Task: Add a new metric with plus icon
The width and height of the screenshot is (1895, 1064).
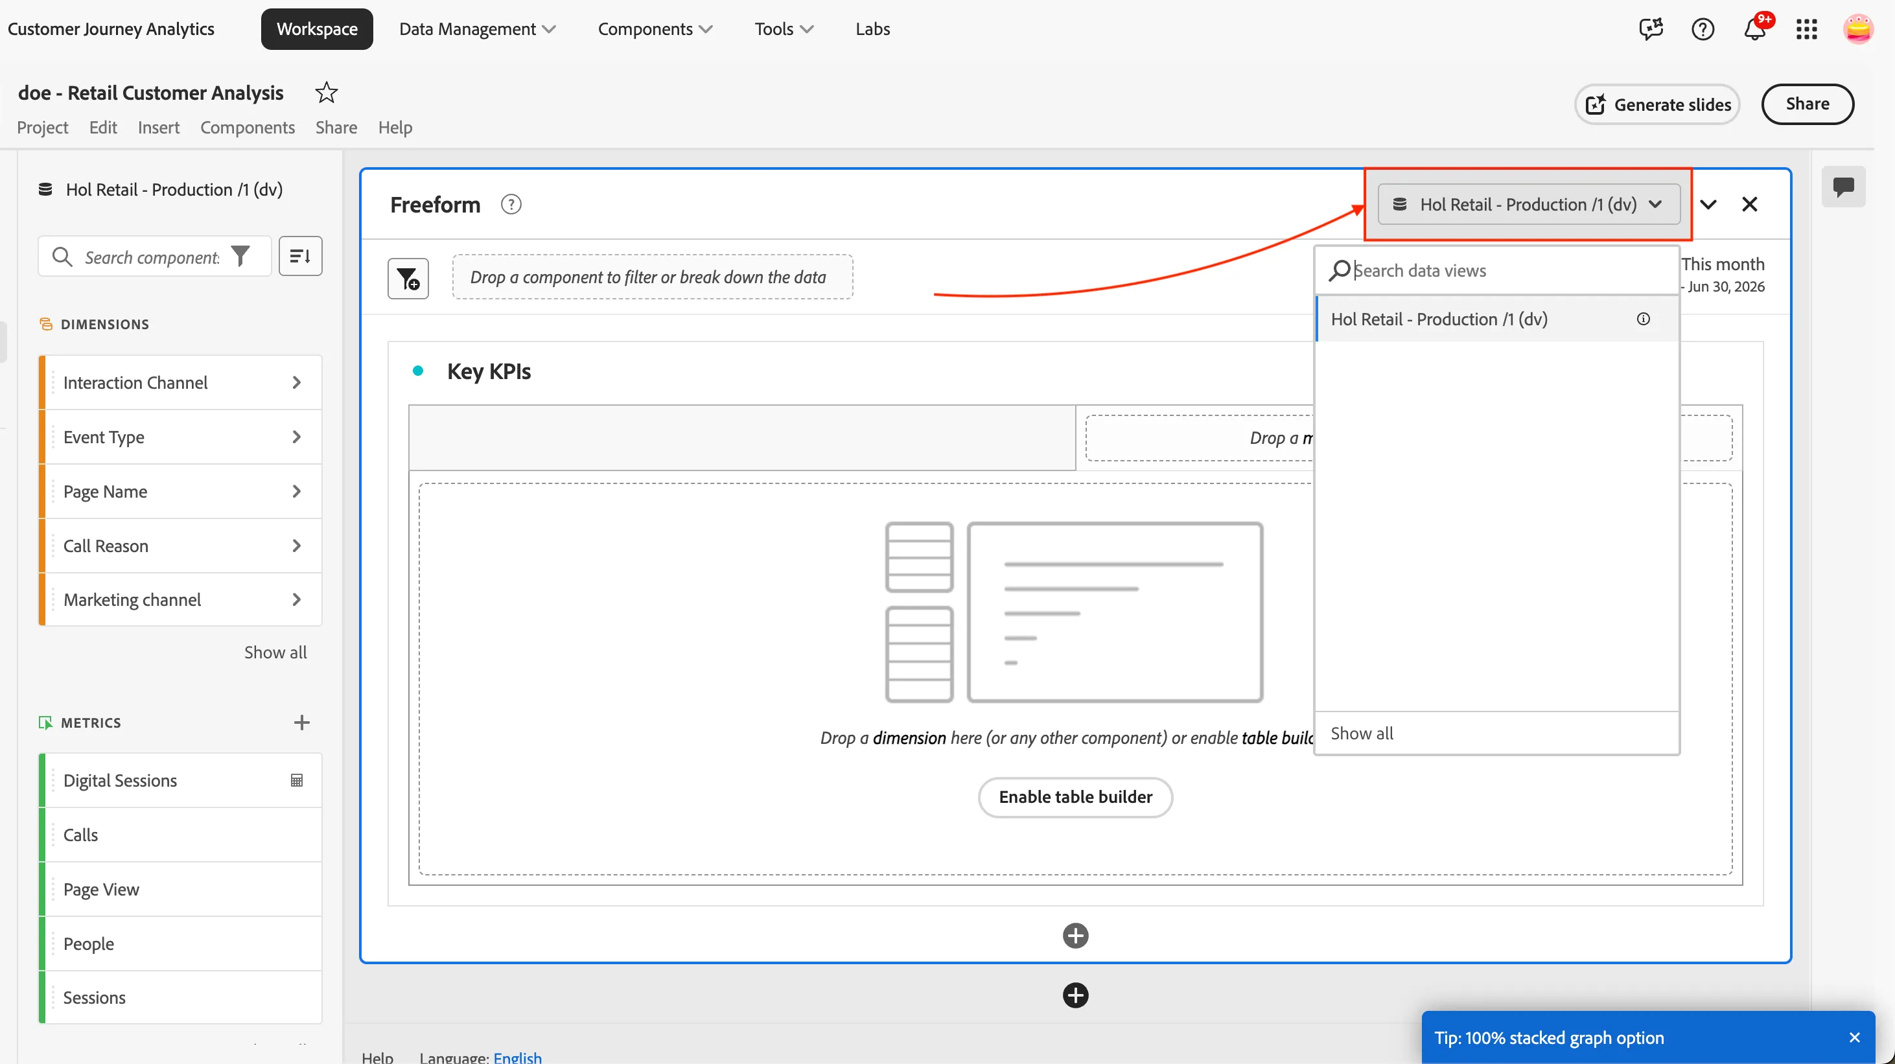Action: pyautogui.click(x=301, y=723)
